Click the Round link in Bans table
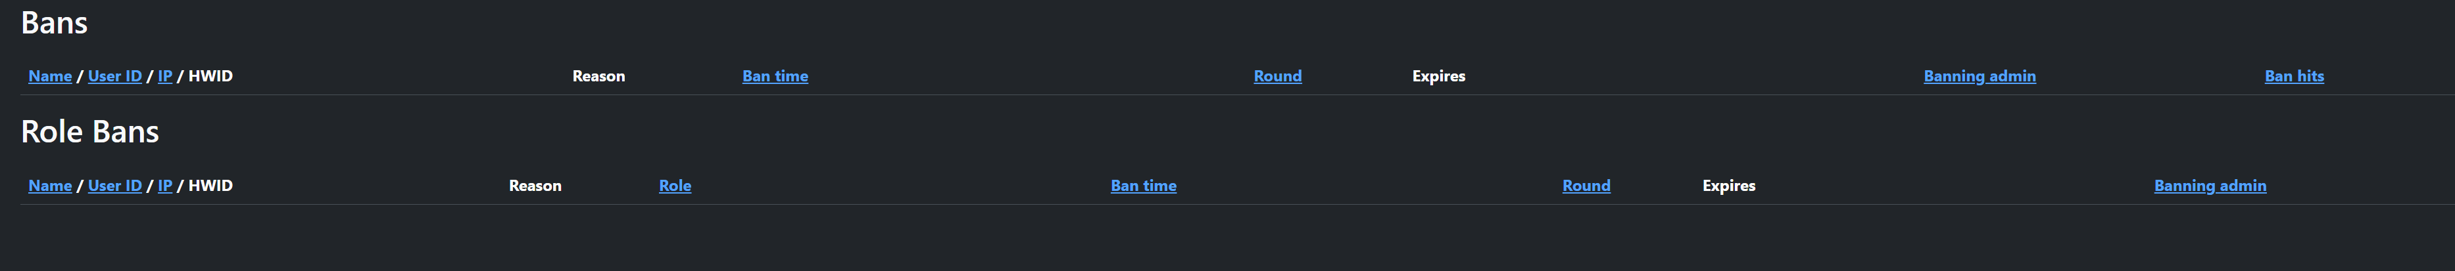This screenshot has height=271, width=2455. 1277,76
